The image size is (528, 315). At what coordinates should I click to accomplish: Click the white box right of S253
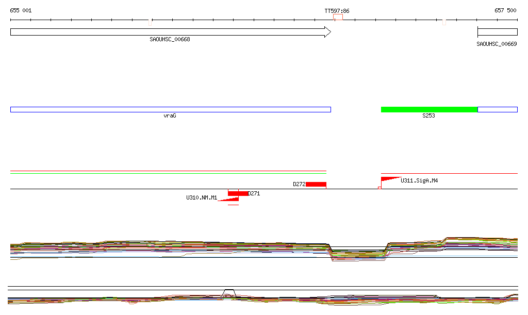[498, 109]
